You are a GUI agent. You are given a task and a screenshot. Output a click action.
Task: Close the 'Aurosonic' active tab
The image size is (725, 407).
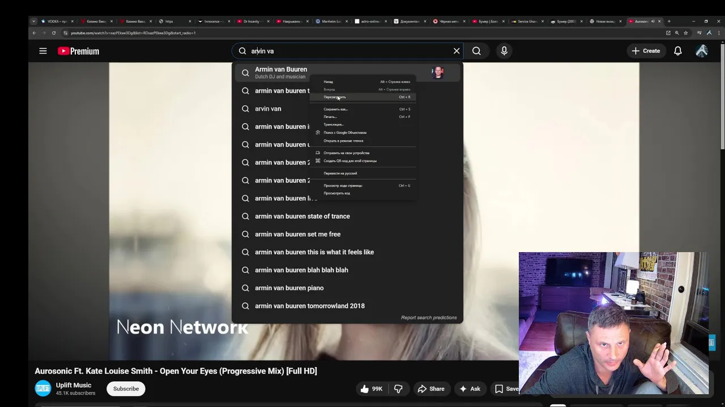coord(659,21)
